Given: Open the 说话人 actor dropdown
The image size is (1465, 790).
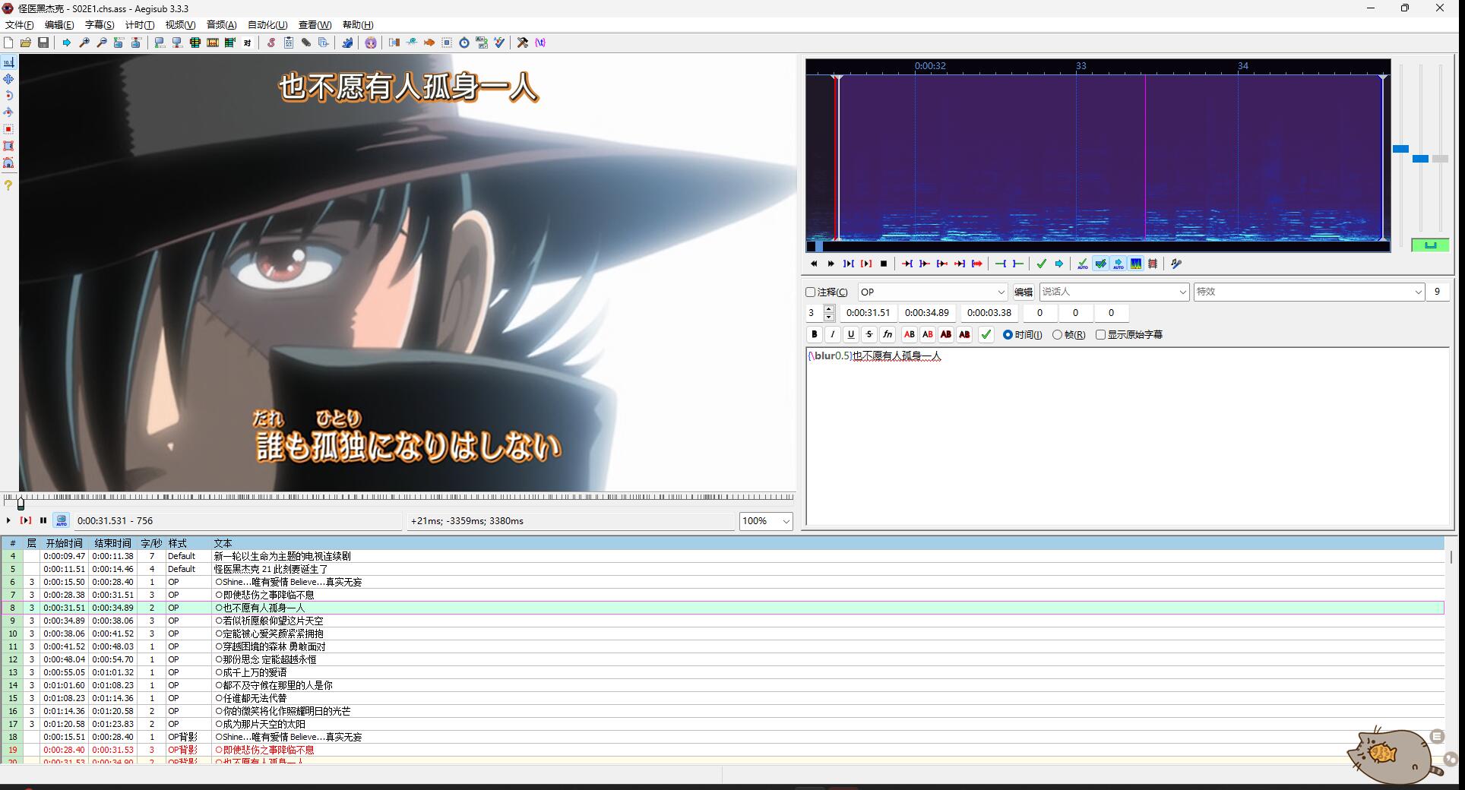Looking at the screenshot, I should tap(1114, 292).
